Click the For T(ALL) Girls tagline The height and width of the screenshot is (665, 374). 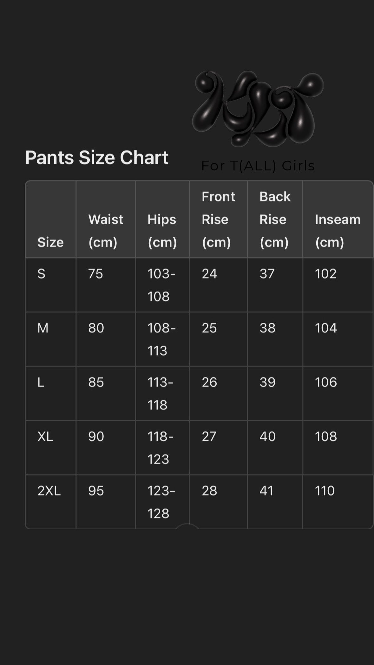258,166
